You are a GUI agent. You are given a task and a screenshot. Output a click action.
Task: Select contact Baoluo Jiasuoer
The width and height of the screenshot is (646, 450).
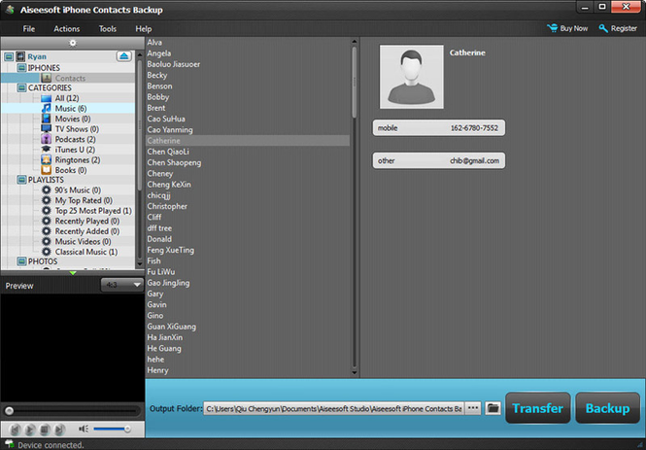click(248, 64)
